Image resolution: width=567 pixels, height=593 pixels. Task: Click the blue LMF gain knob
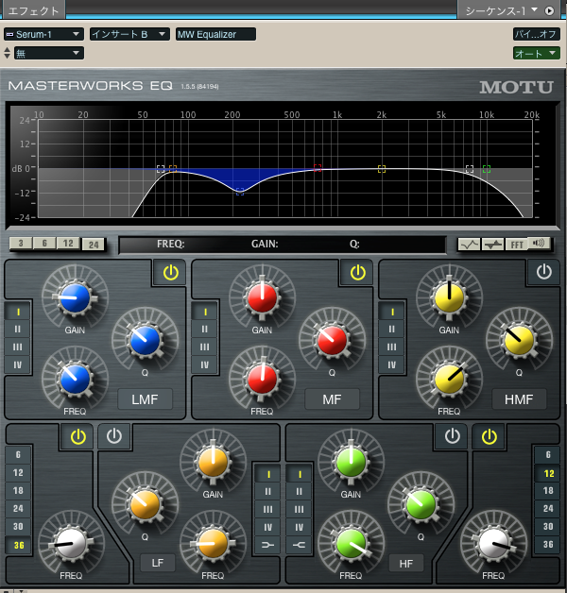pos(76,298)
